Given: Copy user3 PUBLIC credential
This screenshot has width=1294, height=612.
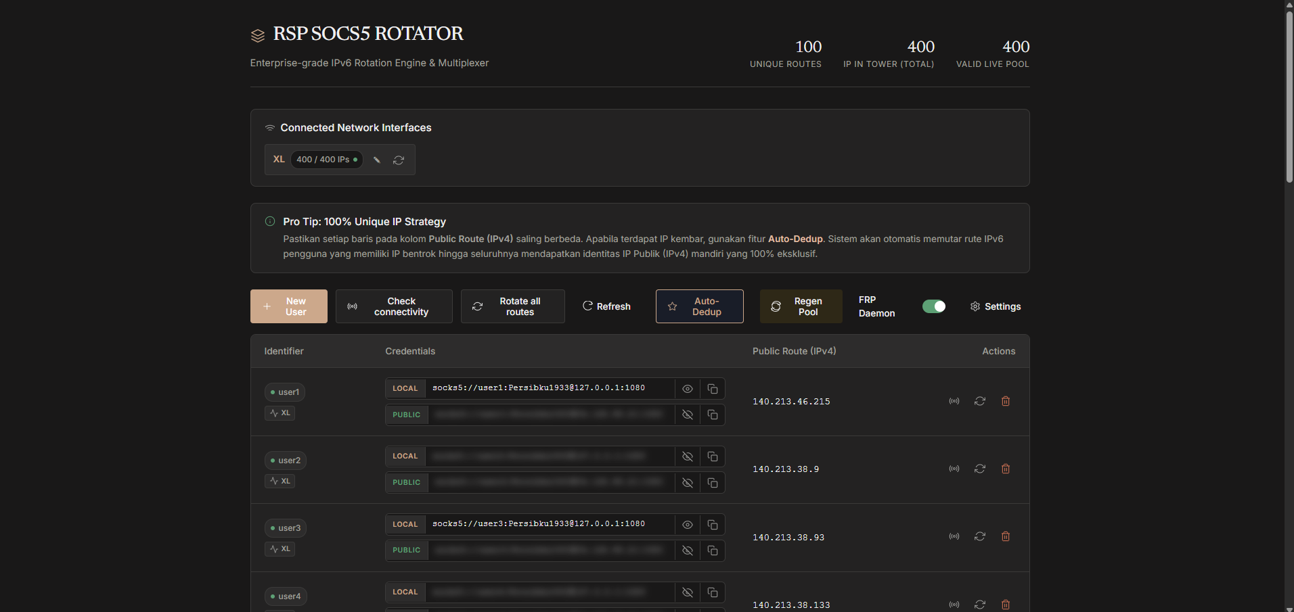Looking at the screenshot, I should (x=713, y=550).
